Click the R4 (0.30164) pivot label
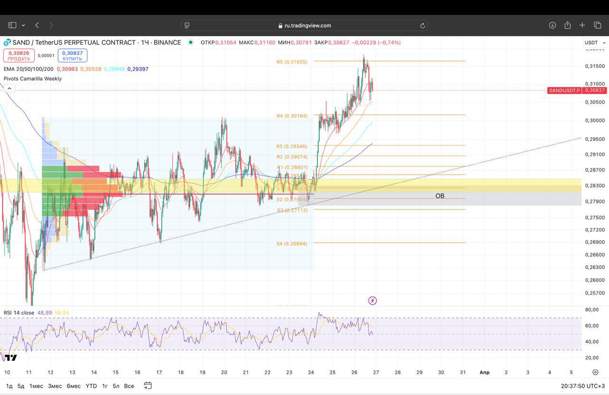The image size is (609, 395). pos(292,116)
